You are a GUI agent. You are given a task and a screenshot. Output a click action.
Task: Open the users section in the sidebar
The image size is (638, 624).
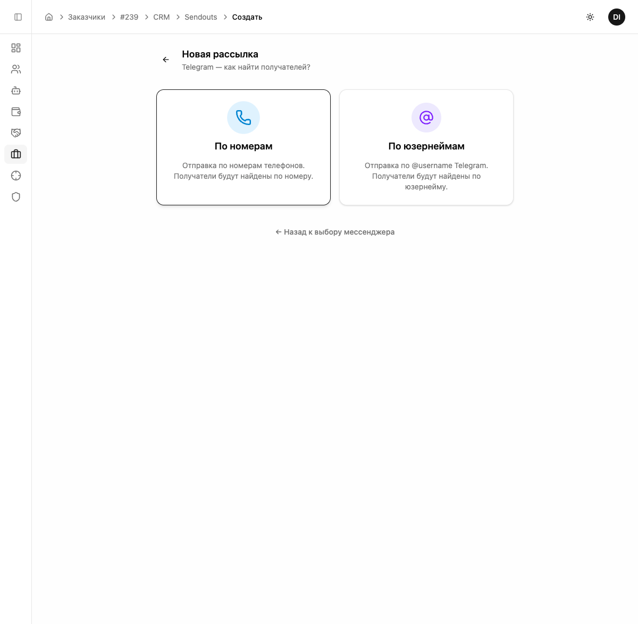pos(16,69)
